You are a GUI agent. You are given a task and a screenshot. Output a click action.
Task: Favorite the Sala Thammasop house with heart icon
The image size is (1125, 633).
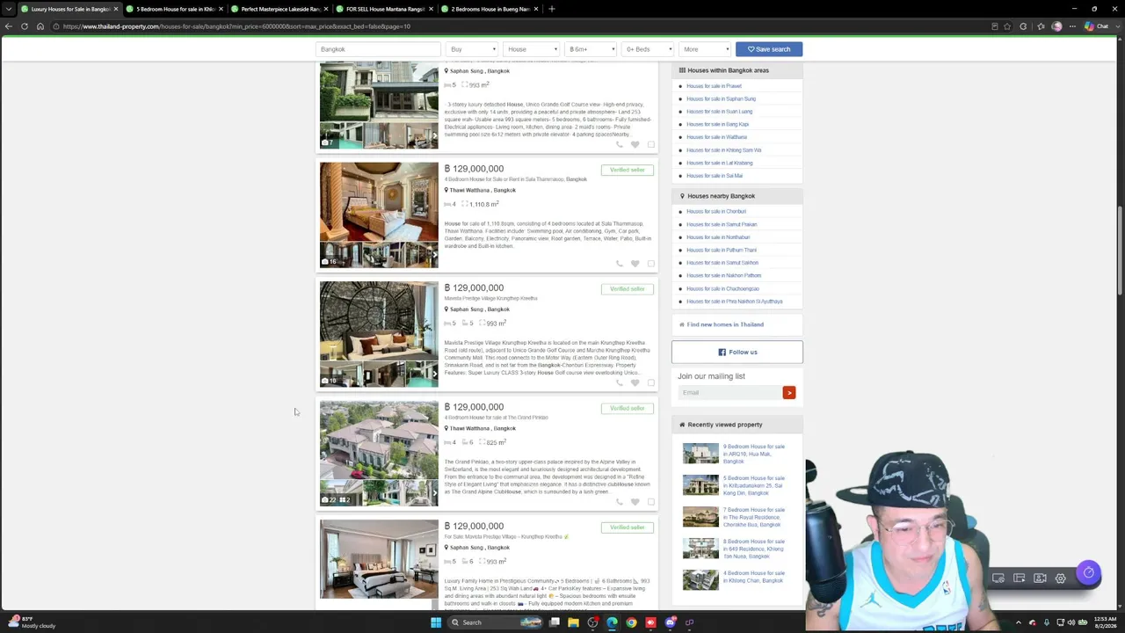(x=635, y=264)
